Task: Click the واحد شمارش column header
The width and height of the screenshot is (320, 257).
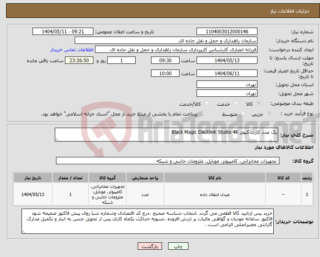Action: (145, 178)
